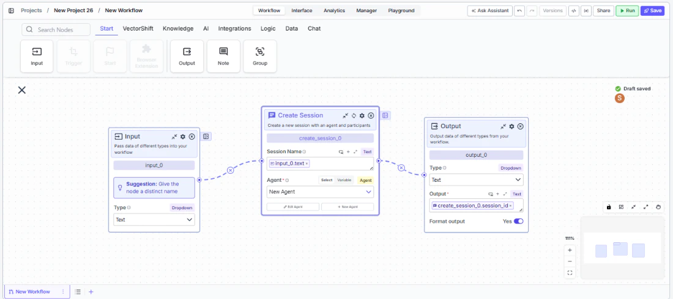Image resolution: width=673 pixels, height=299 pixels.
Task: Zoom out of the canvas
Action: point(570,261)
